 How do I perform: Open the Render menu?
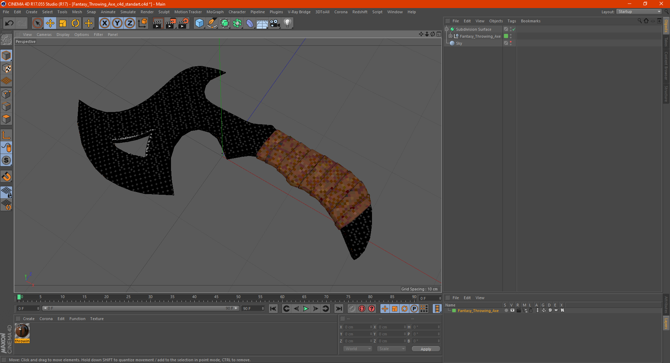pyautogui.click(x=147, y=12)
